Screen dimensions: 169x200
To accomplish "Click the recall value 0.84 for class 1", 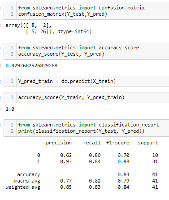I will [95, 161].
